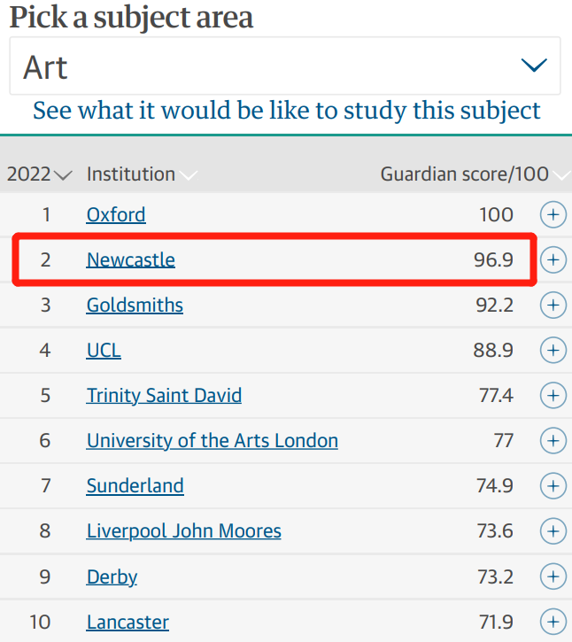Sort by Institution column header

pos(142,174)
